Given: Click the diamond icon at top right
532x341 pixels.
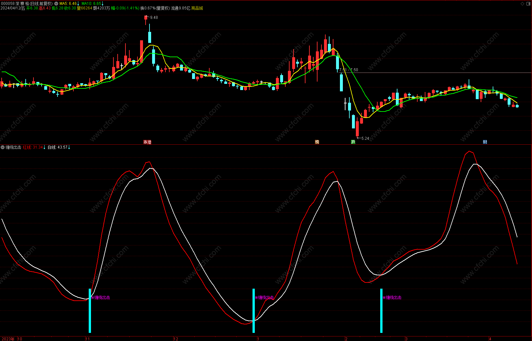Looking at the screenshot, I should point(523,4).
